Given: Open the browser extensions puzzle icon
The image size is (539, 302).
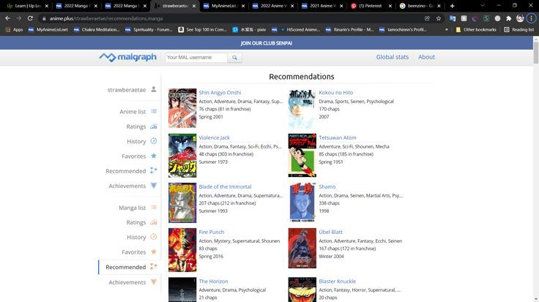Looking at the screenshot, I should pos(509,18).
